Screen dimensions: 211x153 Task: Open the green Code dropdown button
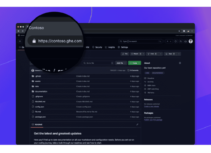(135, 63)
